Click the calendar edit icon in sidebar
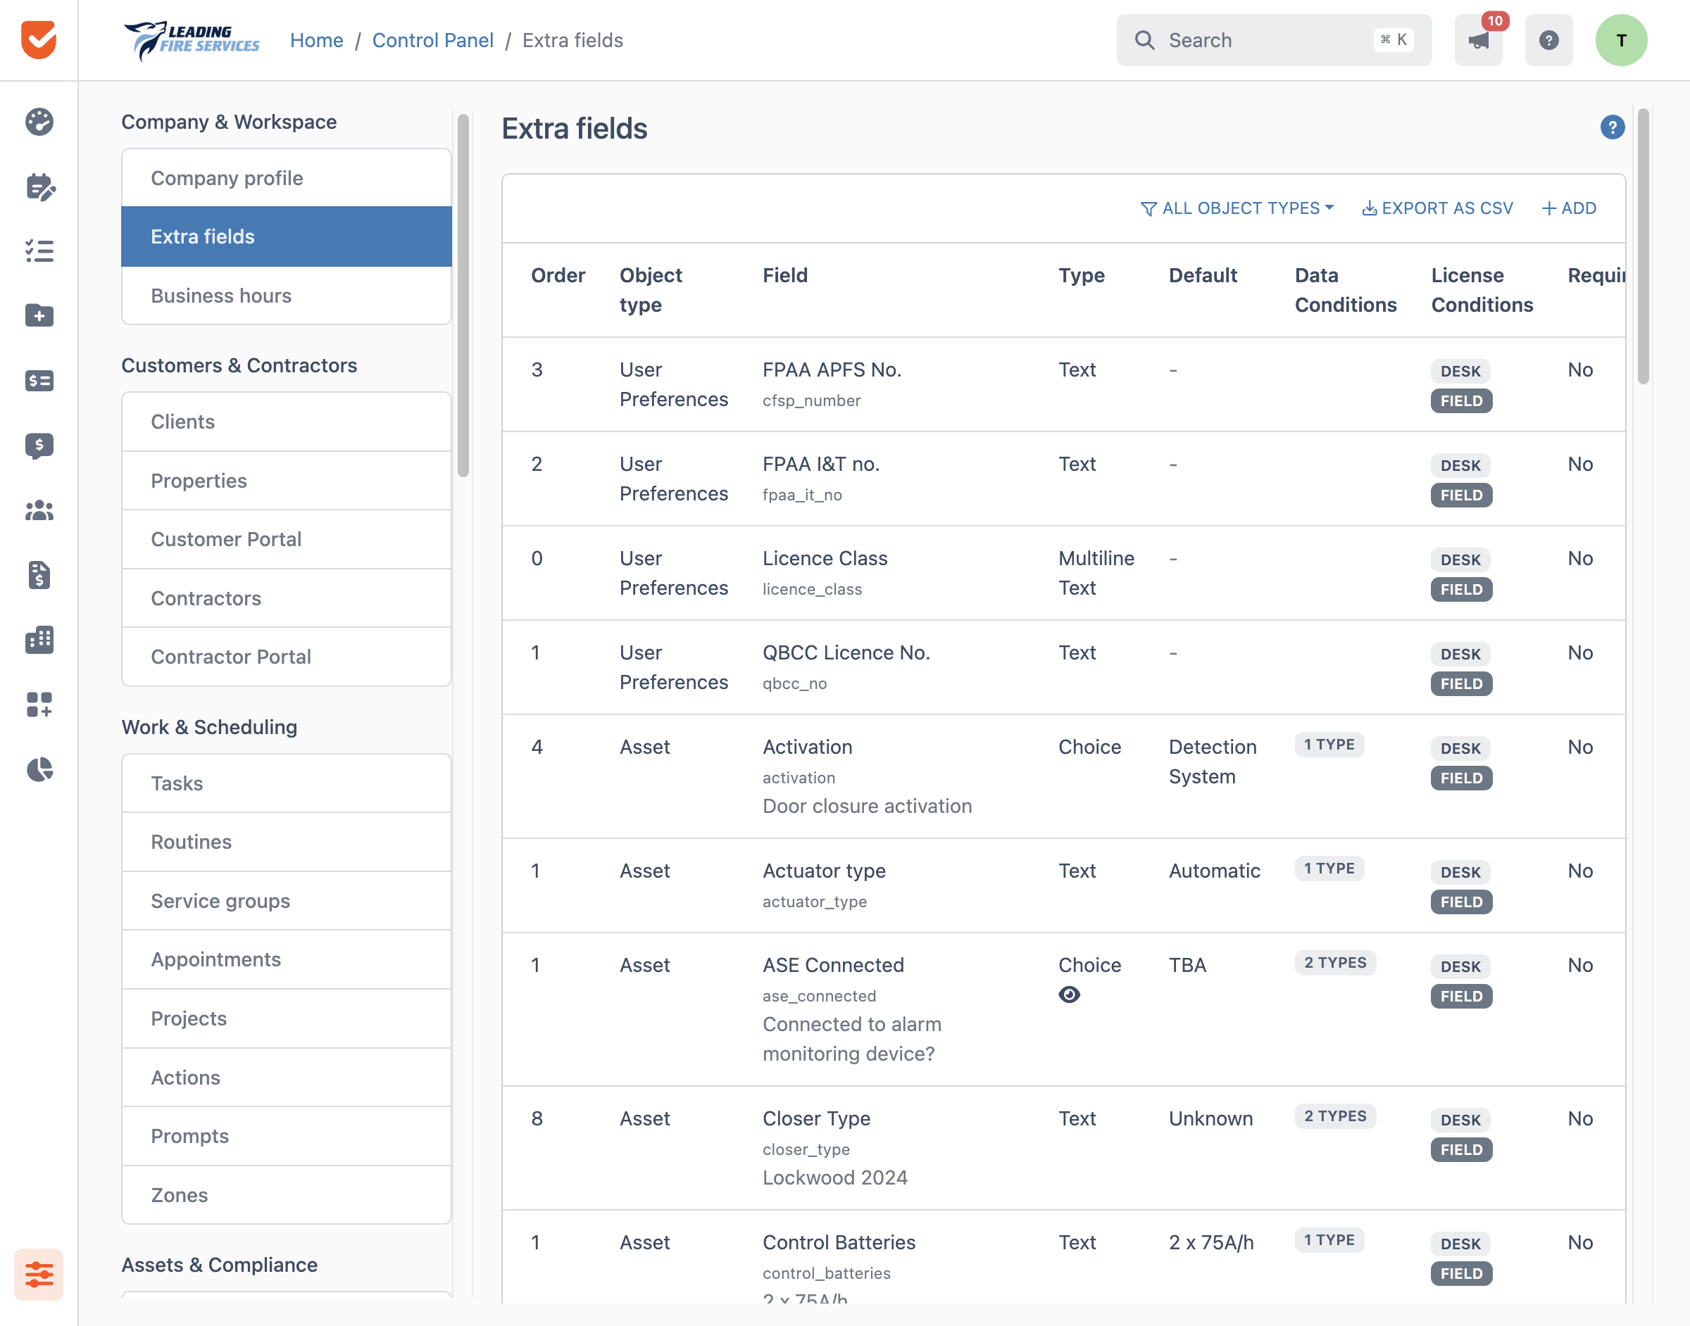 click(x=39, y=187)
